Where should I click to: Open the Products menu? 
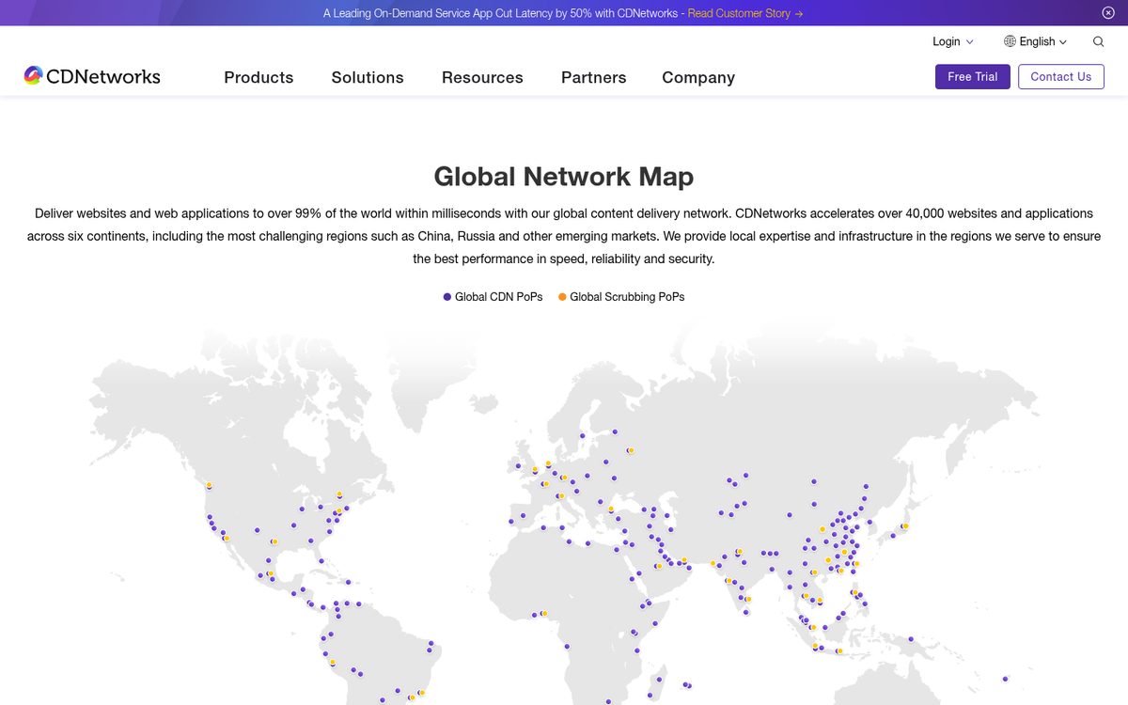(x=258, y=78)
